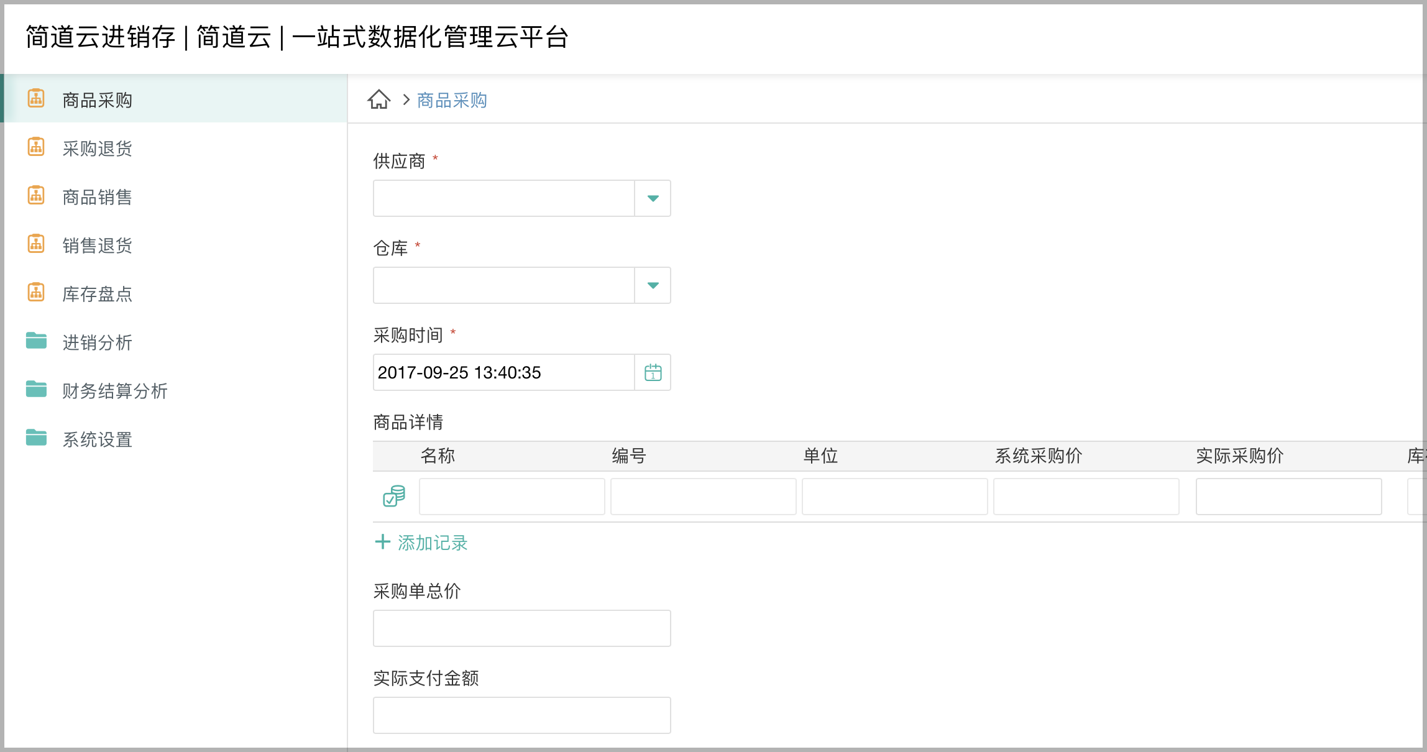Click the 财务结算分析 folder icon

(x=36, y=390)
